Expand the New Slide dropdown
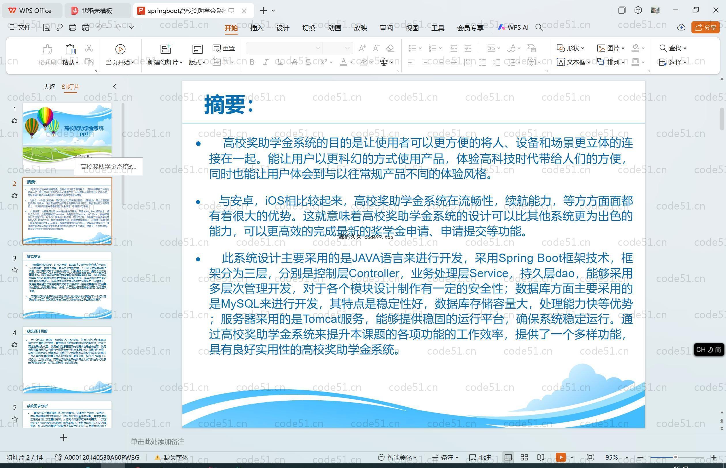The image size is (726, 468). pyautogui.click(x=181, y=62)
